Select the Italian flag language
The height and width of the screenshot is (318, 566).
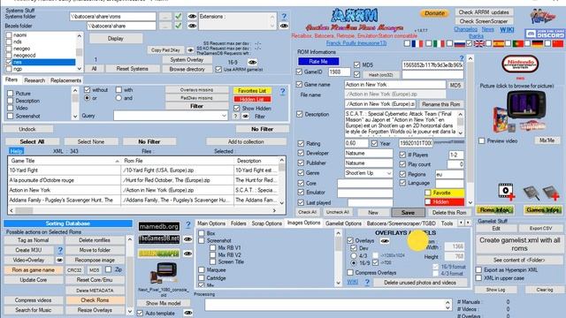click(x=439, y=43)
